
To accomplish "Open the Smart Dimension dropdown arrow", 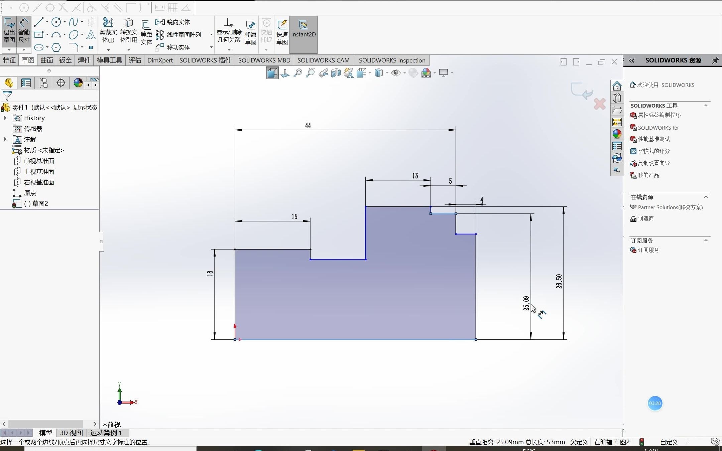I will (24, 50).
